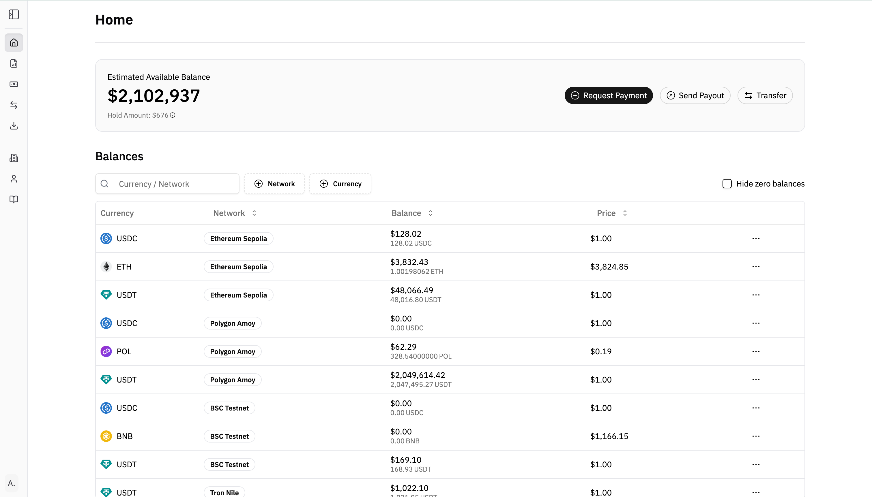Open the Network filter

(x=274, y=184)
